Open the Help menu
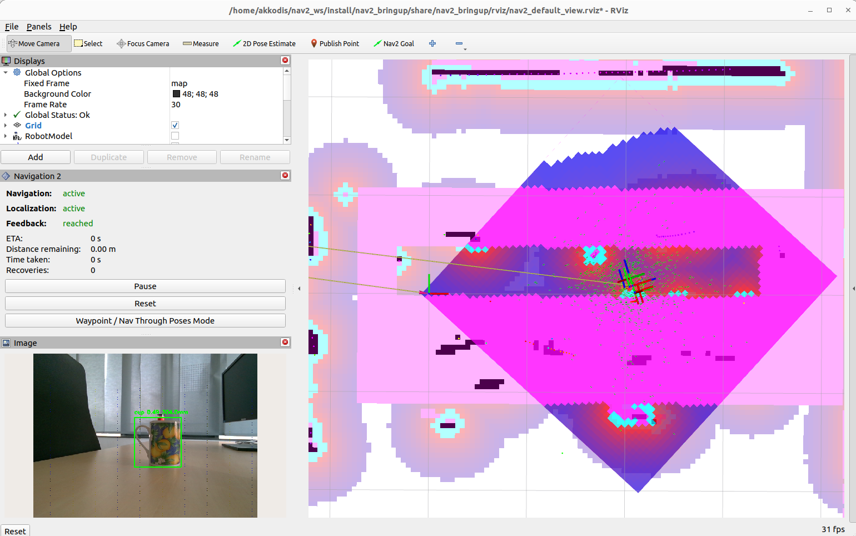856x536 pixels. (68, 26)
